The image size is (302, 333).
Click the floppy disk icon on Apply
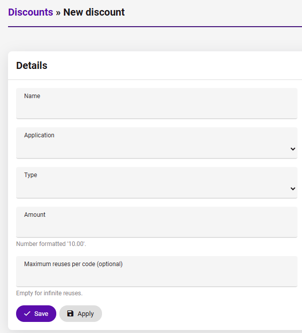click(x=70, y=313)
